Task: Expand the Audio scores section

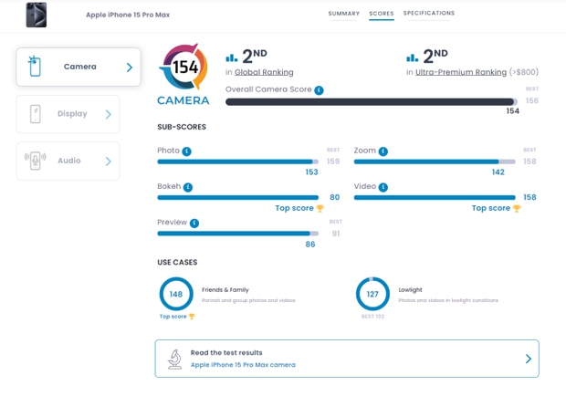Action: (x=68, y=161)
